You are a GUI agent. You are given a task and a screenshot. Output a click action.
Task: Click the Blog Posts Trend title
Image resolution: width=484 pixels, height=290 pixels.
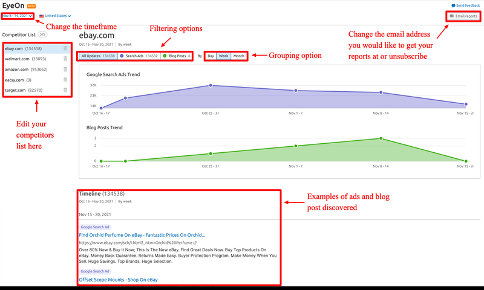click(x=104, y=127)
